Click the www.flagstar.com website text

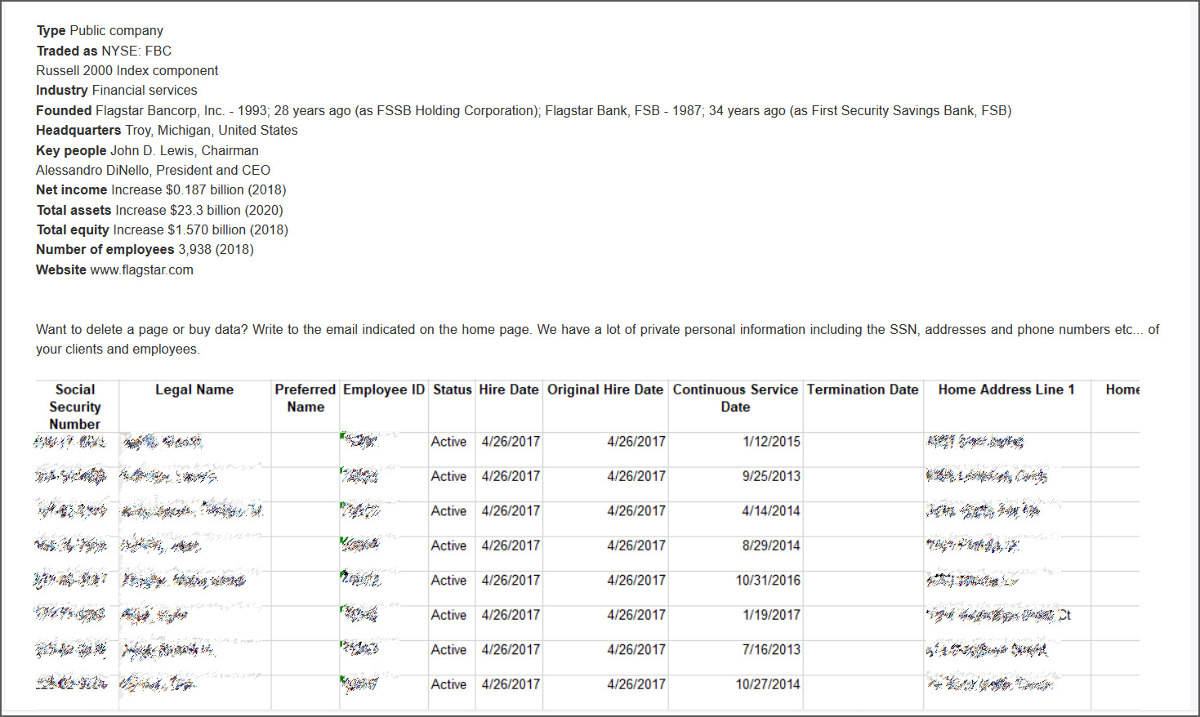click(x=141, y=269)
